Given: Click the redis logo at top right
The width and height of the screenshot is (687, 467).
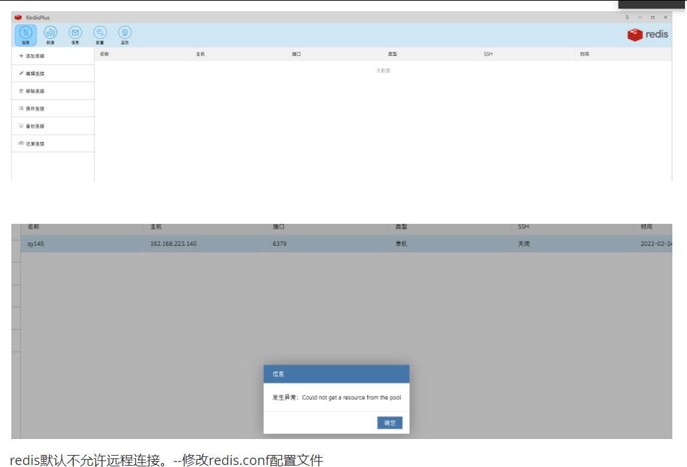Looking at the screenshot, I should pos(648,35).
